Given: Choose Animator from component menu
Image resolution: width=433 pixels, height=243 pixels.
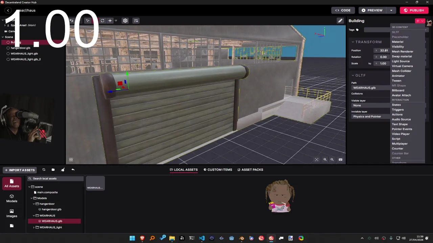Looking at the screenshot, I should (x=408, y=76).
